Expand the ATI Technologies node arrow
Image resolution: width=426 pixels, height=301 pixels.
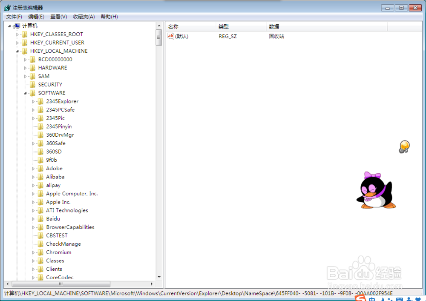33,211
